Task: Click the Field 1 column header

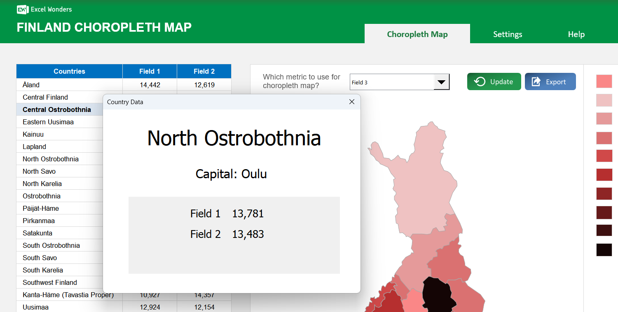Action: click(x=149, y=71)
